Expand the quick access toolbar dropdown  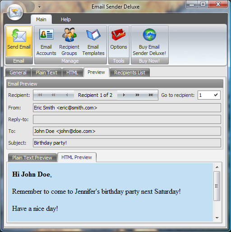pos(39,7)
